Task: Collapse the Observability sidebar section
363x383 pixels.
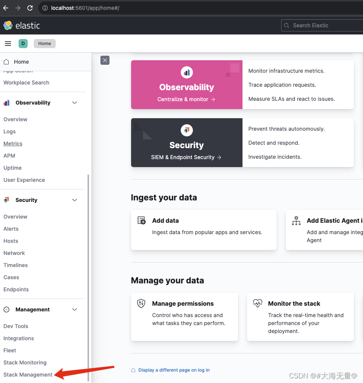Action: tap(74, 102)
